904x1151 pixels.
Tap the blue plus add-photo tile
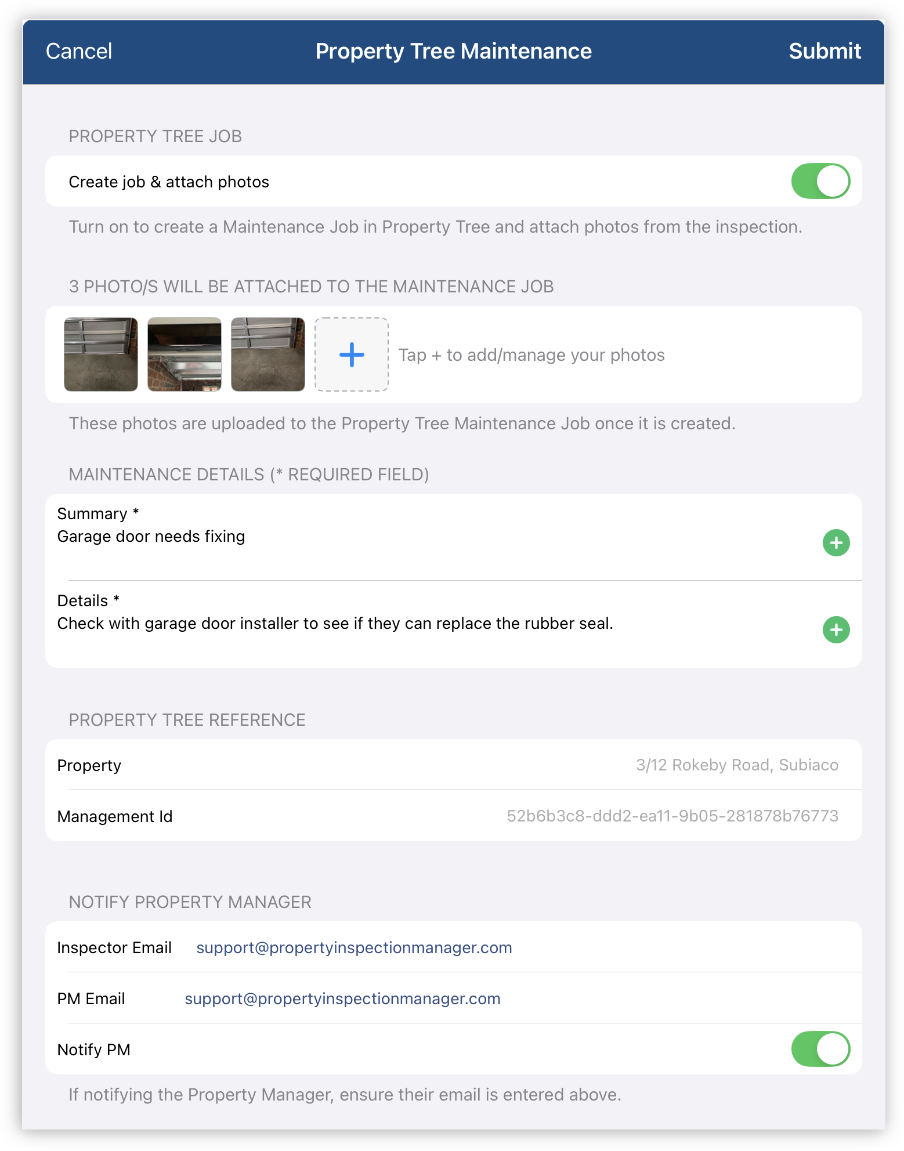pos(352,354)
